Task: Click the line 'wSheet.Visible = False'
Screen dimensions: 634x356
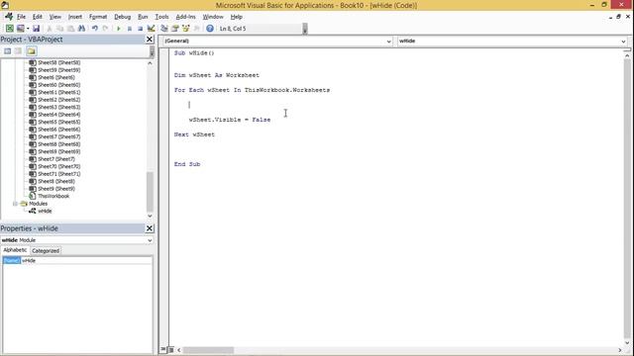Action: [230, 120]
